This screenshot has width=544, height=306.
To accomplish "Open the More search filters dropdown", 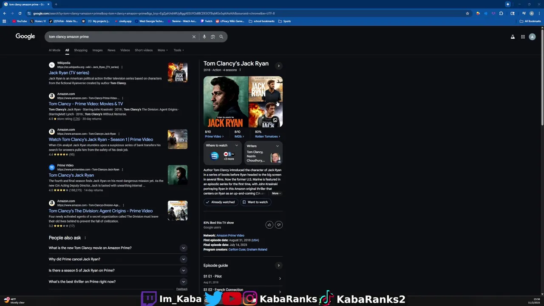I will click(x=162, y=50).
